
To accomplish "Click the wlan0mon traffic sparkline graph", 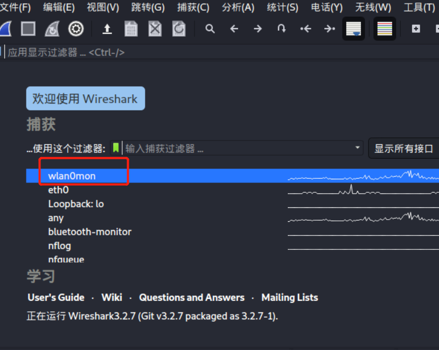I will pyautogui.click(x=363, y=176).
